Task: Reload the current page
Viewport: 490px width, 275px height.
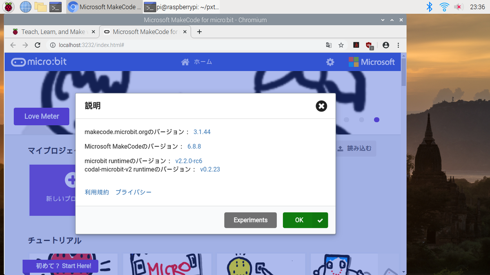Action: point(38,45)
